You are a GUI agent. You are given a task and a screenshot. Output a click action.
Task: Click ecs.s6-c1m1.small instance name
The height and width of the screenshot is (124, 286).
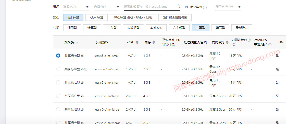[107, 56]
